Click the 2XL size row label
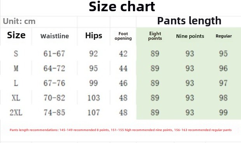Screen dimensions: 241x143 16,112
